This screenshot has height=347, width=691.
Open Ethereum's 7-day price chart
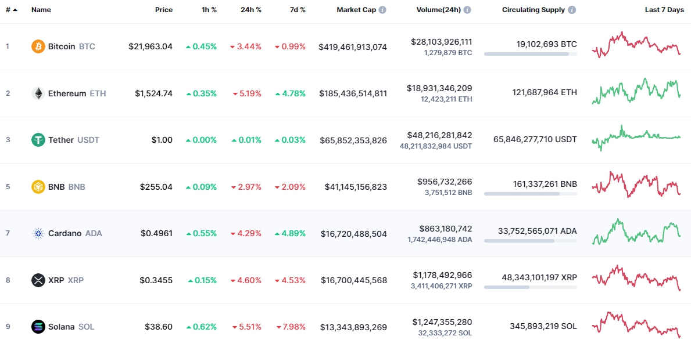click(636, 91)
